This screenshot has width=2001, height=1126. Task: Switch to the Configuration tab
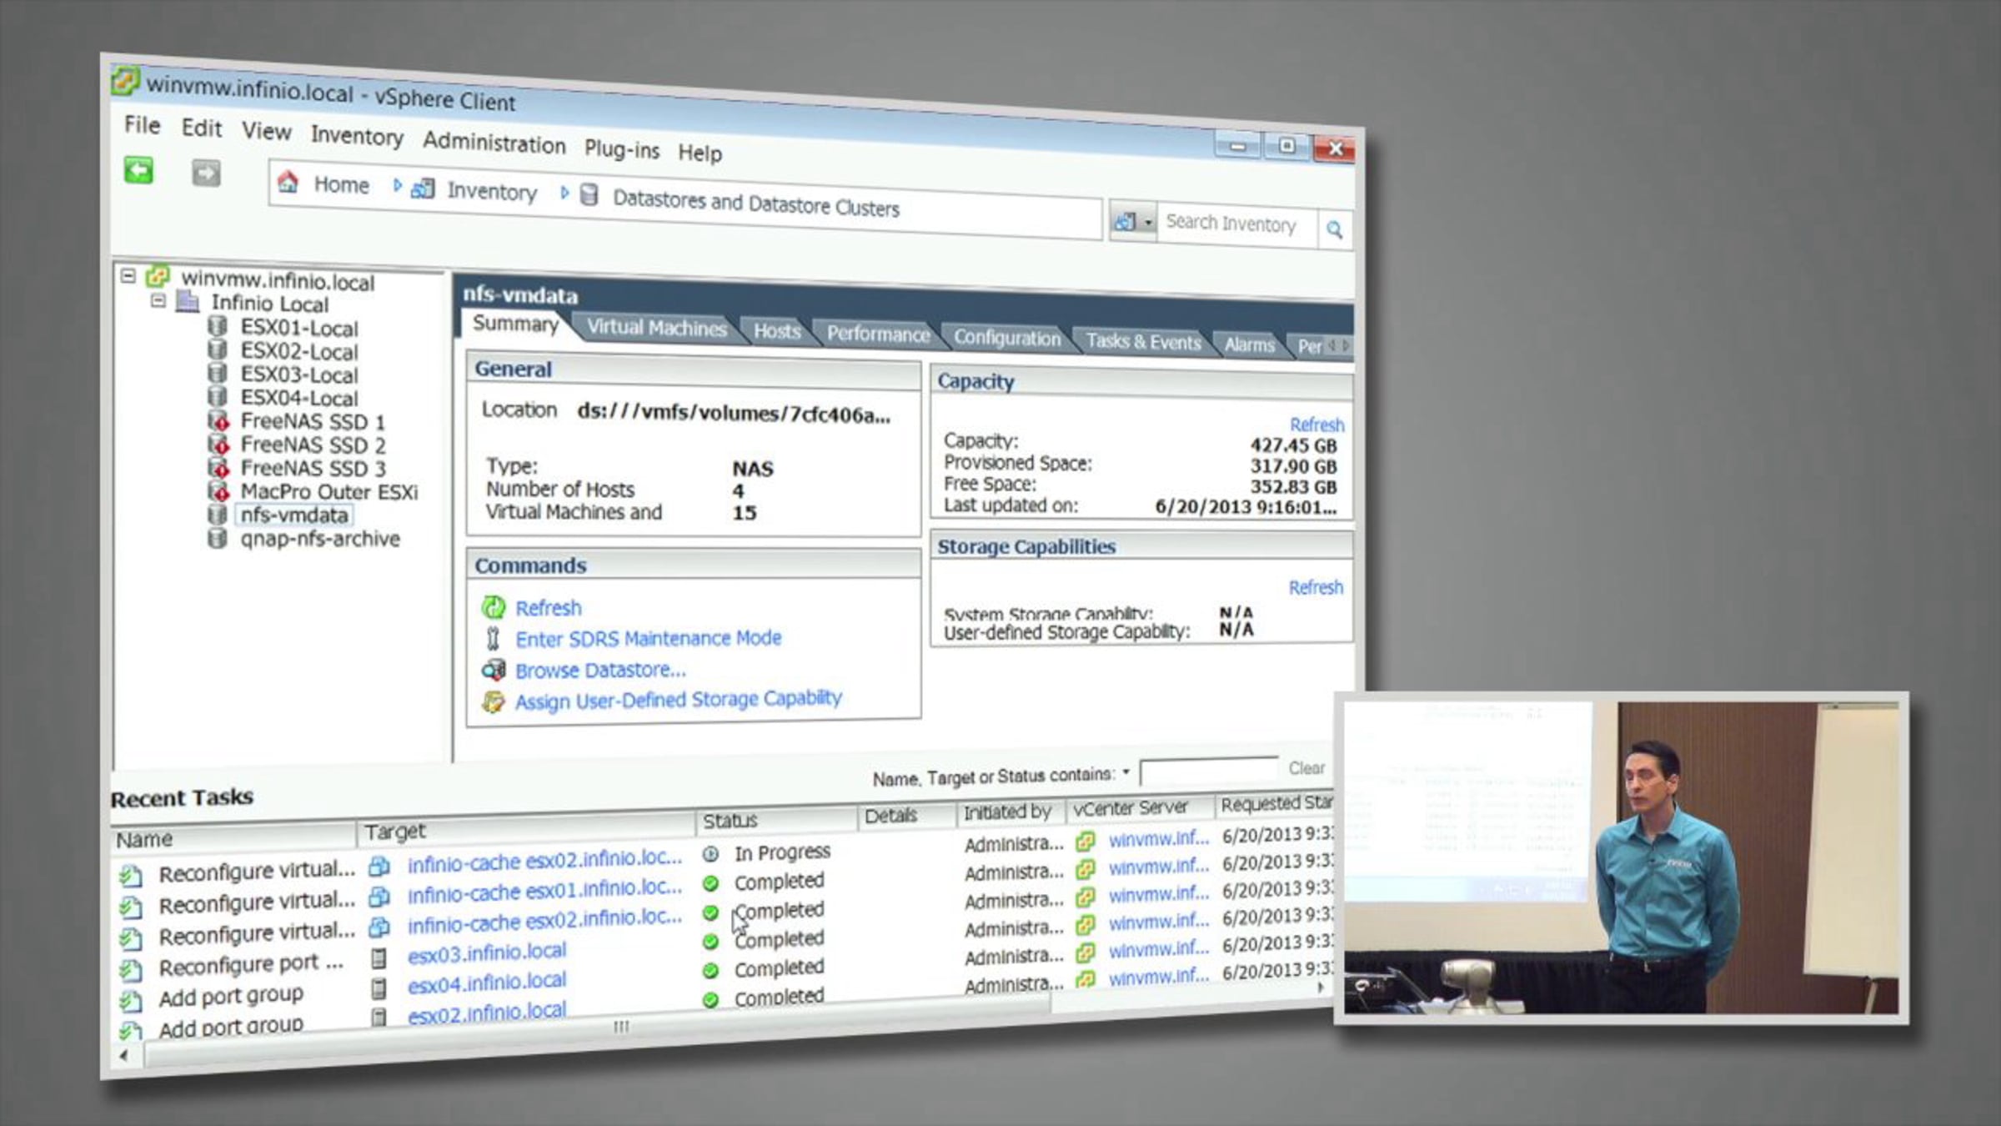1007,338
